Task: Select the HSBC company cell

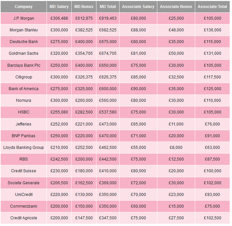Action: pyautogui.click(x=24, y=112)
